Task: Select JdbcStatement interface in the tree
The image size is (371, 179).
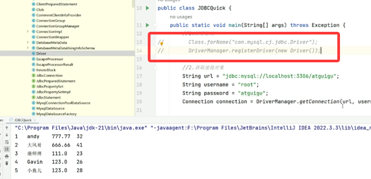Action: point(48,97)
